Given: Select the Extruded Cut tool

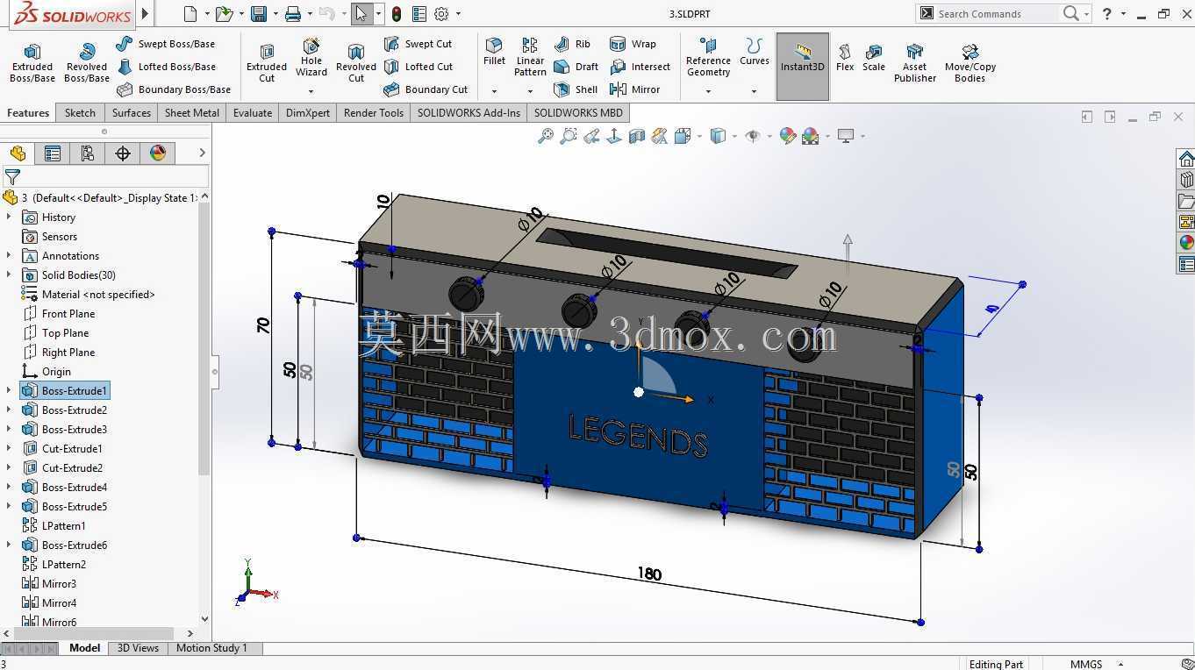Looking at the screenshot, I should [267, 63].
